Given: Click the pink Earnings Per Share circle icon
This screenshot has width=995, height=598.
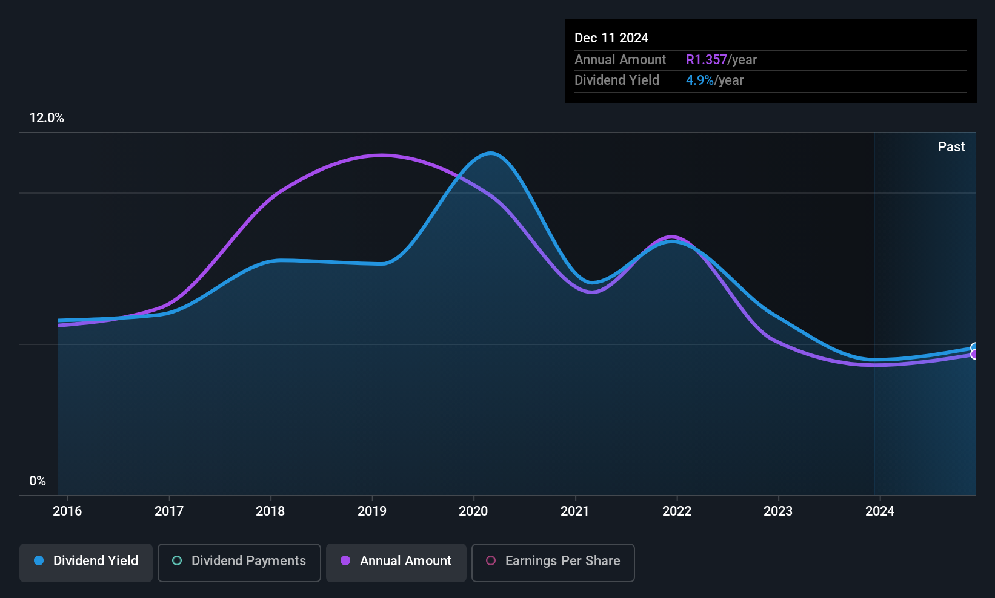Looking at the screenshot, I should click(x=491, y=560).
